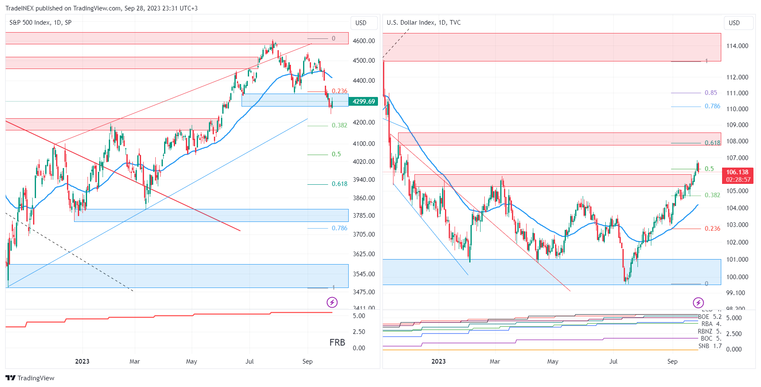The height and width of the screenshot is (387, 761).
Task: Click the 2023 date label on Dollar Index chart
Action: coord(439,362)
